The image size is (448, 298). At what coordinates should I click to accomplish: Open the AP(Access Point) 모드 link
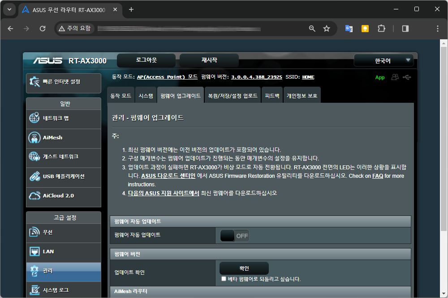click(x=167, y=77)
